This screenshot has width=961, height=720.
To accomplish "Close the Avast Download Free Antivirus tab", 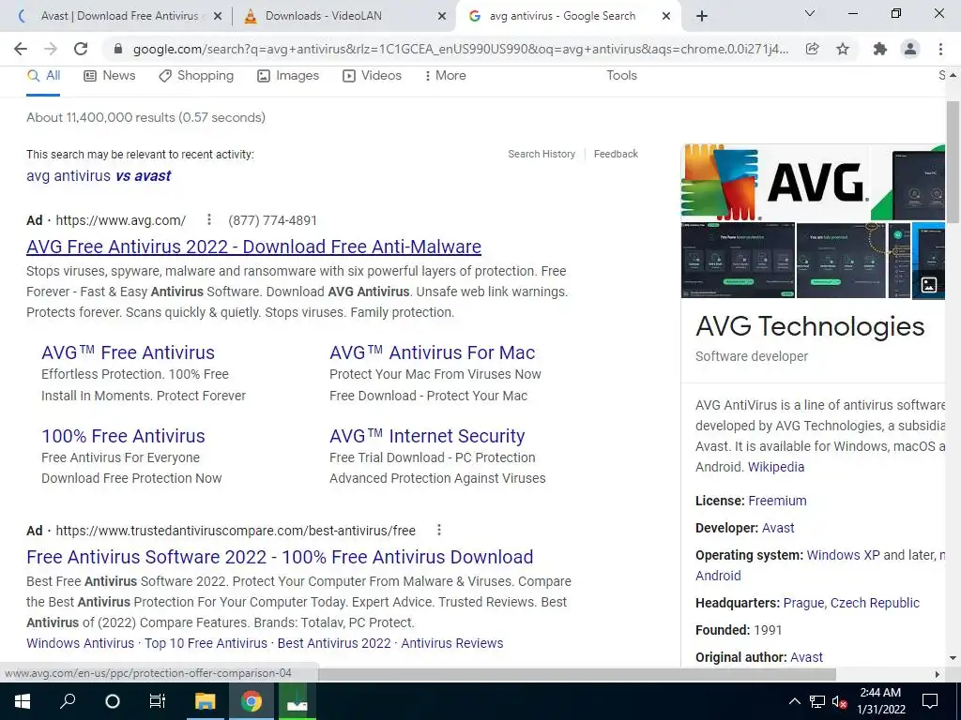I will tap(217, 17).
